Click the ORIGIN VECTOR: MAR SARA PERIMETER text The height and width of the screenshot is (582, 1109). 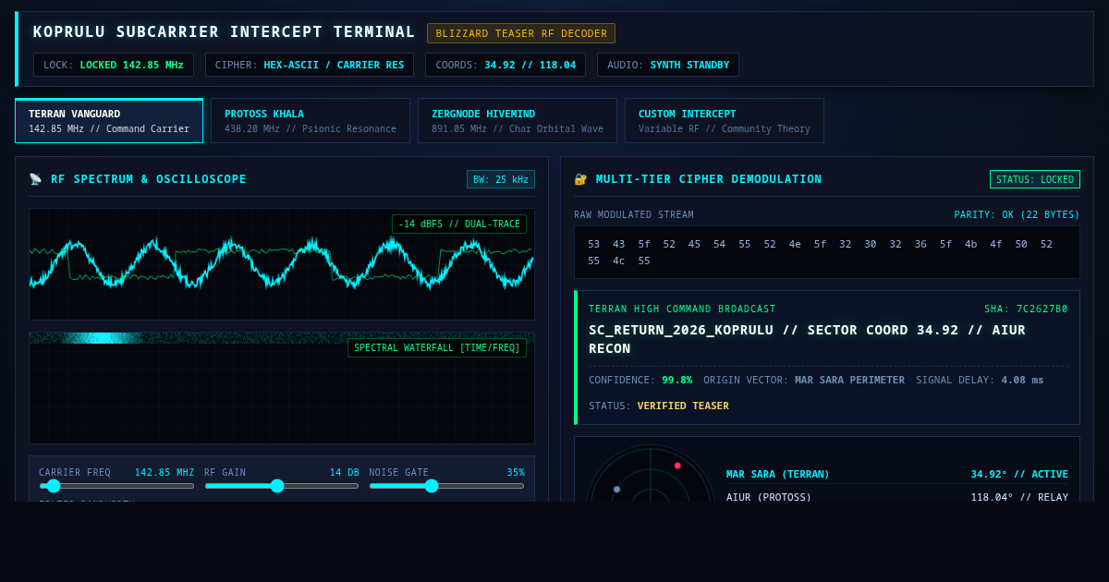point(804,380)
